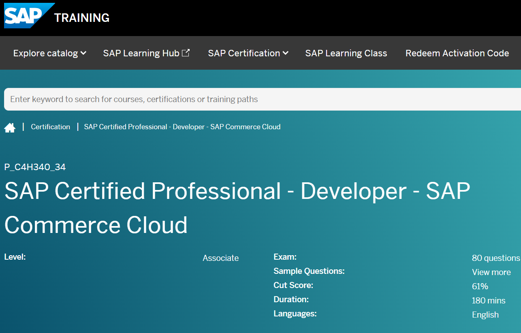Open Redeem Activation Code page
This screenshot has width=521, height=333.
pos(457,53)
